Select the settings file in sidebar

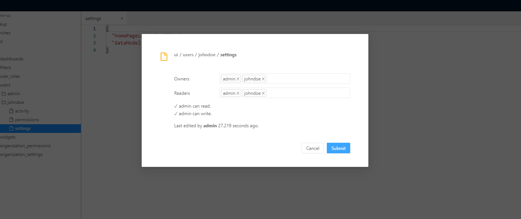(x=40, y=128)
